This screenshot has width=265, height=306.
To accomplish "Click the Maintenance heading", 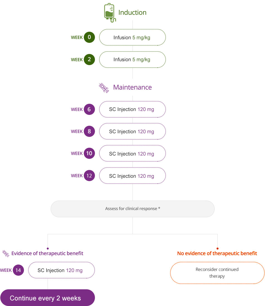I will click(x=132, y=87).
